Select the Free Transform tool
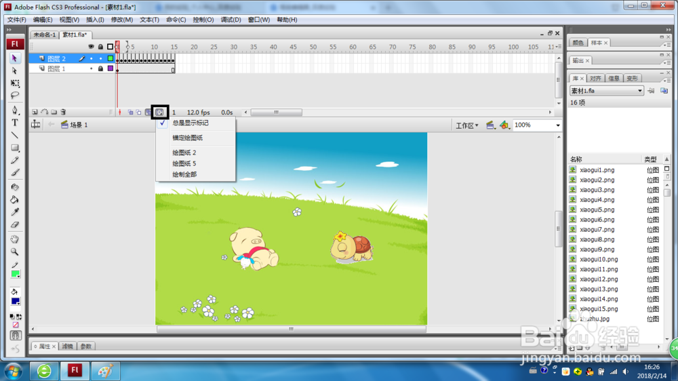The image size is (678, 381). click(x=15, y=83)
